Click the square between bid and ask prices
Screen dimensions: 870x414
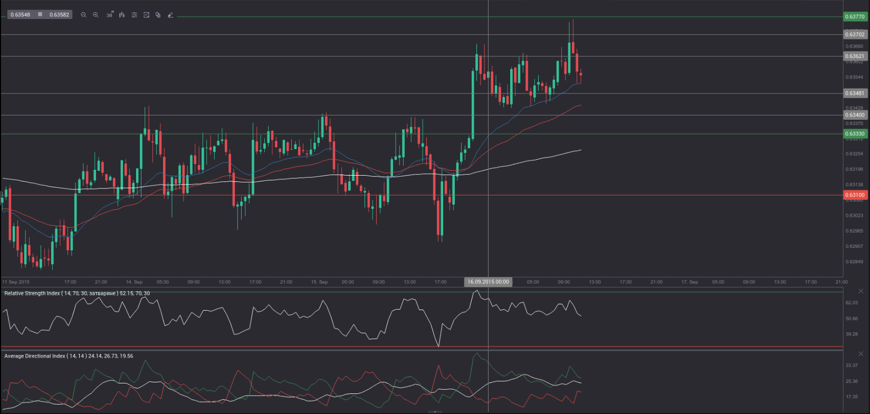coord(40,14)
